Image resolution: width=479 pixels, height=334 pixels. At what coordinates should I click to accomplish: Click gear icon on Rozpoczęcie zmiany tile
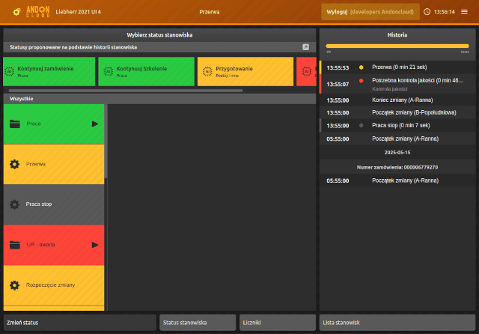click(x=14, y=285)
